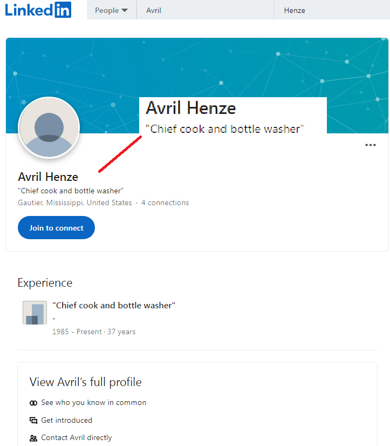The width and height of the screenshot is (390, 446).
Task: Click See who you know in common
Action: click(x=93, y=402)
